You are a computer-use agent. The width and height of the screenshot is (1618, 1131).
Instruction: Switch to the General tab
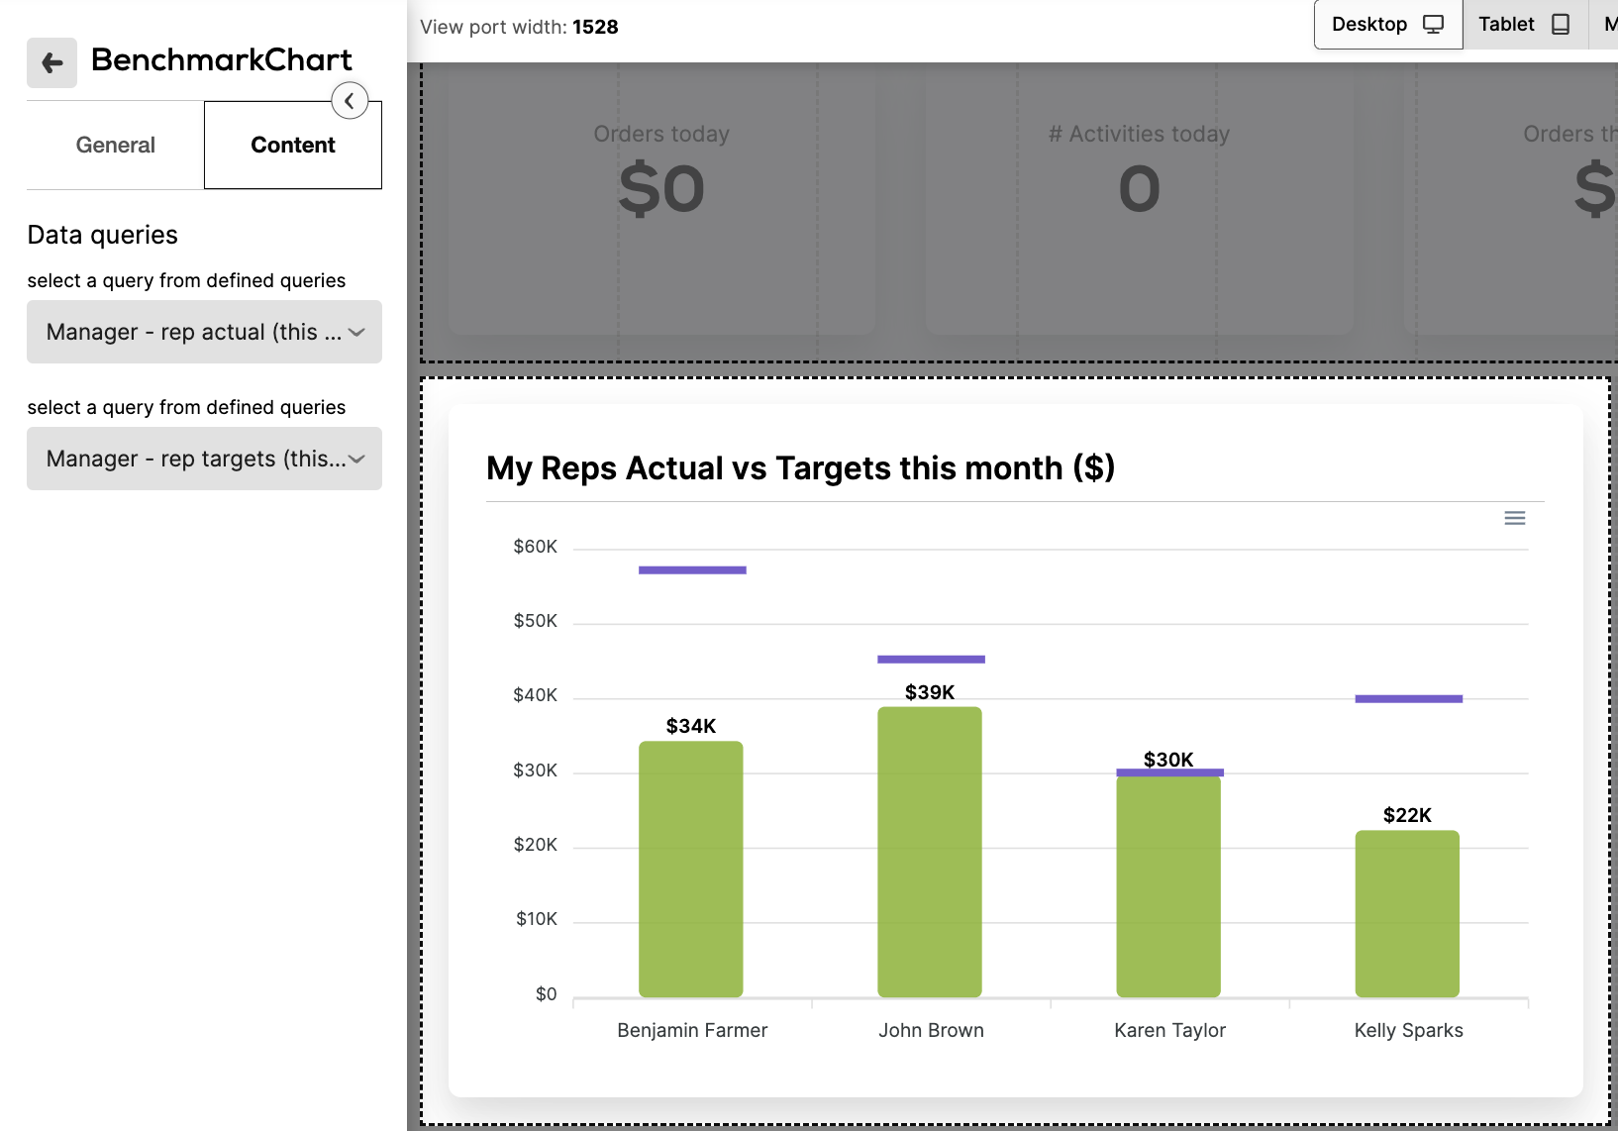click(x=115, y=145)
